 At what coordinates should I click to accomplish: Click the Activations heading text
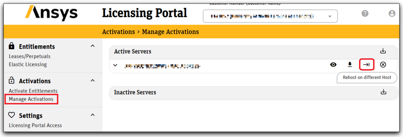pyautogui.click(x=35, y=81)
